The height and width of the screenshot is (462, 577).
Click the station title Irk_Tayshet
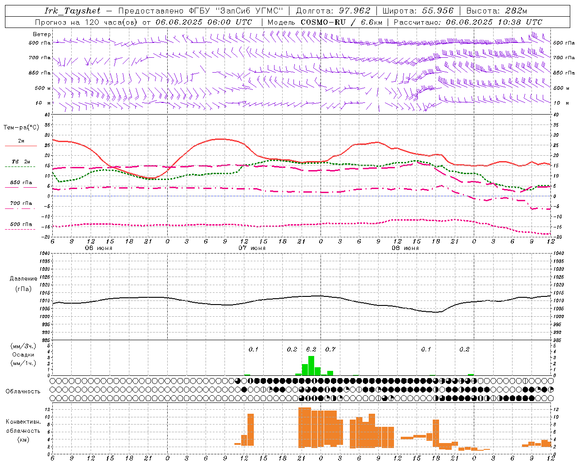pyautogui.click(x=73, y=11)
